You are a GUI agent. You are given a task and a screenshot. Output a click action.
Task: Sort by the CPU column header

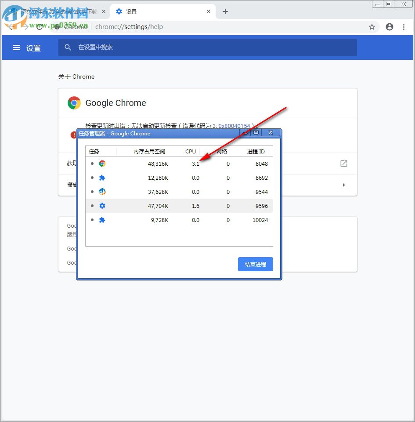coord(191,151)
